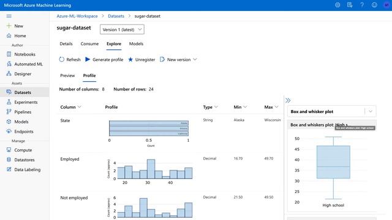The height and width of the screenshot is (220, 392).
Task: Open Home via its house icon
Action: (9, 35)
